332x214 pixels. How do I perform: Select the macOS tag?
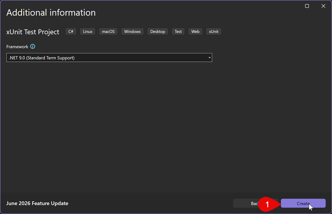(108, 32)
